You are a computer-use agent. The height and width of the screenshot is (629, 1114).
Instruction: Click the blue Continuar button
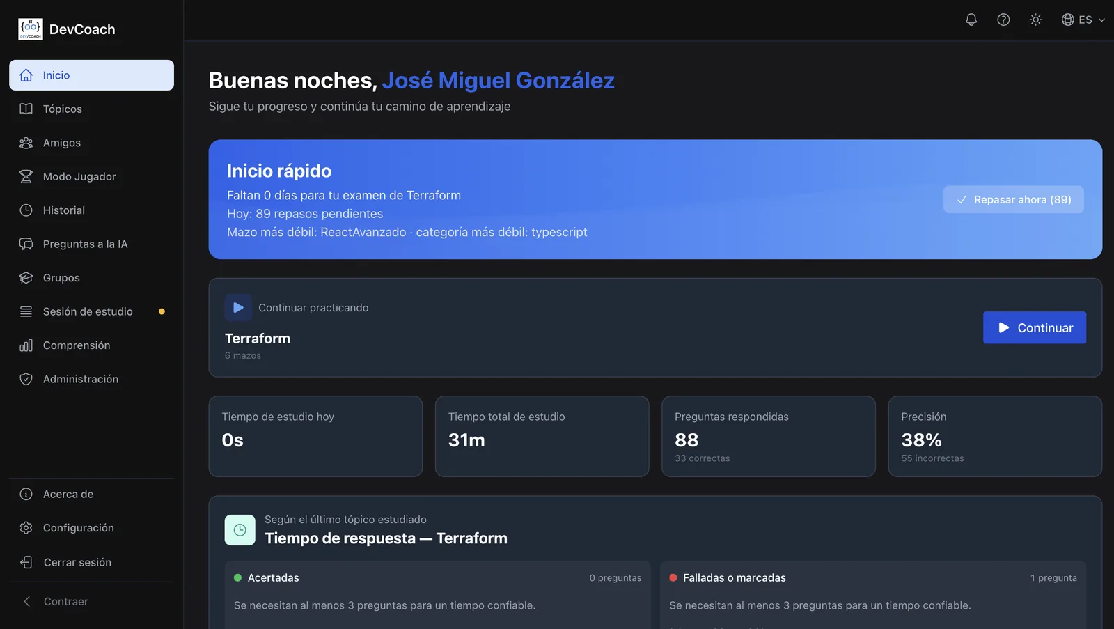(x=1035, y=327)
